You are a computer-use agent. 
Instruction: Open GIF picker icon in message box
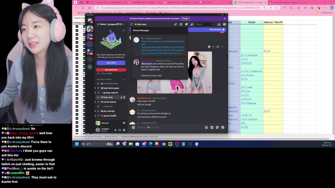[x=211, y=127]
